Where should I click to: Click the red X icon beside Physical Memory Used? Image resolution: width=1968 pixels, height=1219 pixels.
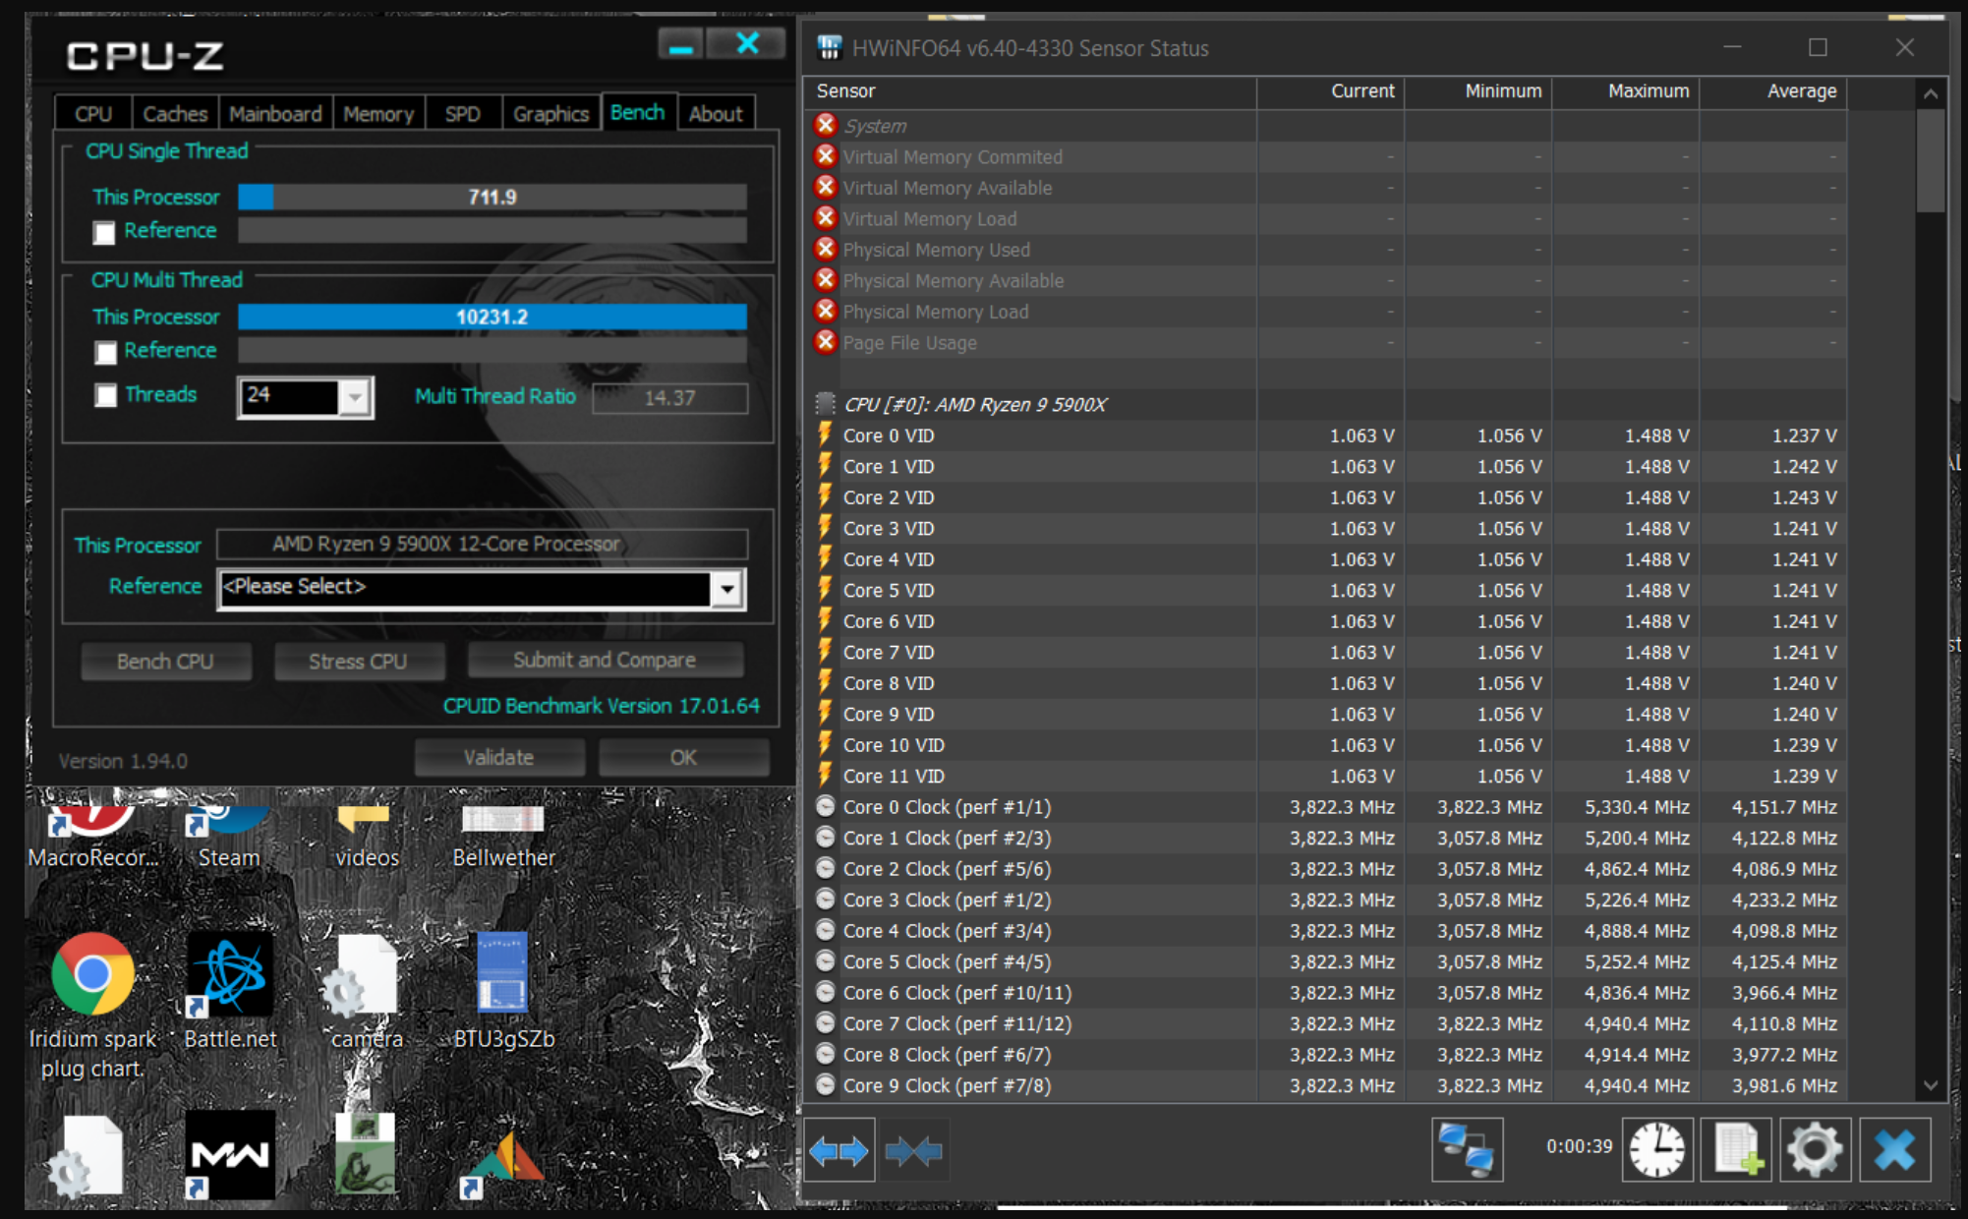[826, 249]
